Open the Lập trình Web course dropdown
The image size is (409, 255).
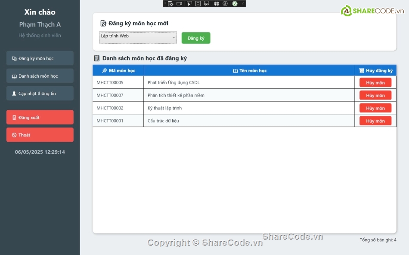click(138, 38)
